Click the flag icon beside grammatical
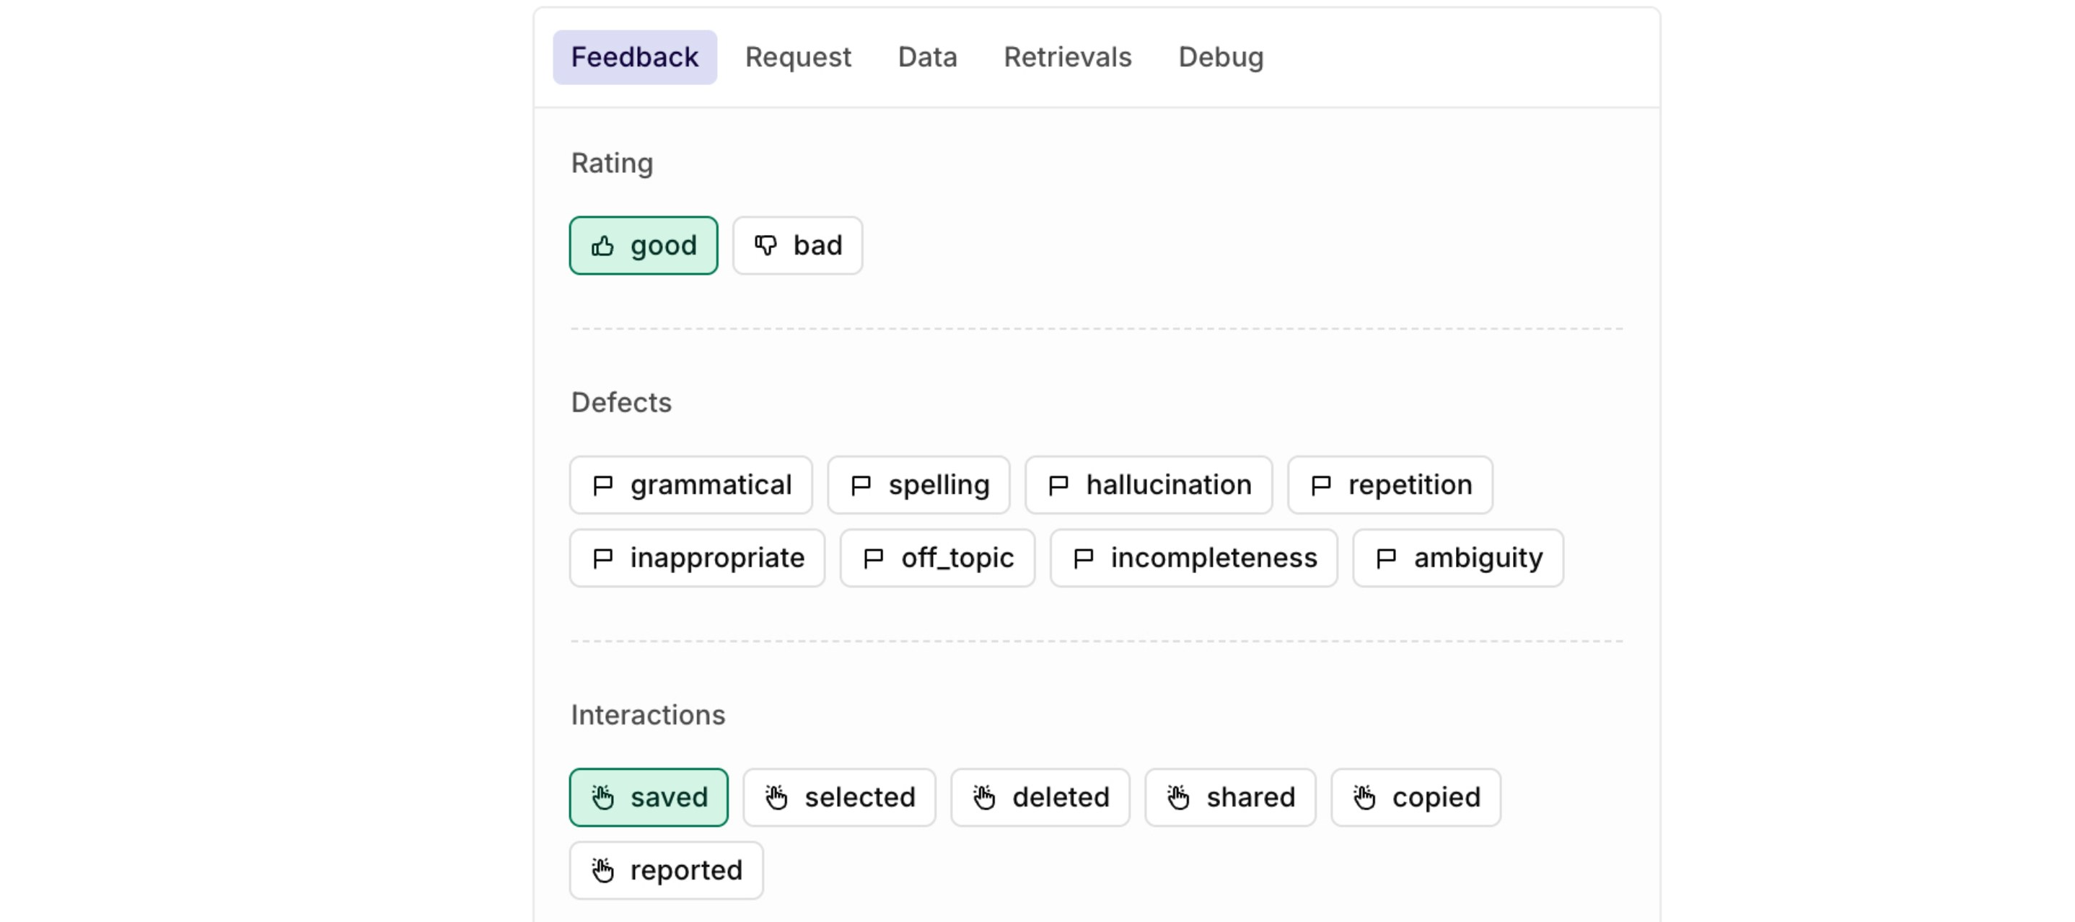The height and width of the screenshot is (922, 2075). click(x=602, y=486)
